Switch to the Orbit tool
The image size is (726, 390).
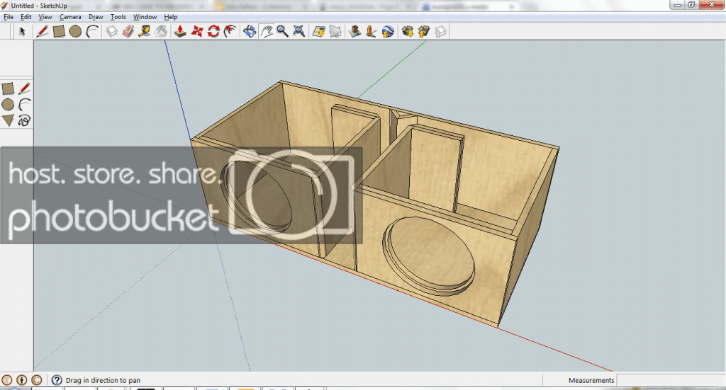click(x=250, y=31)
